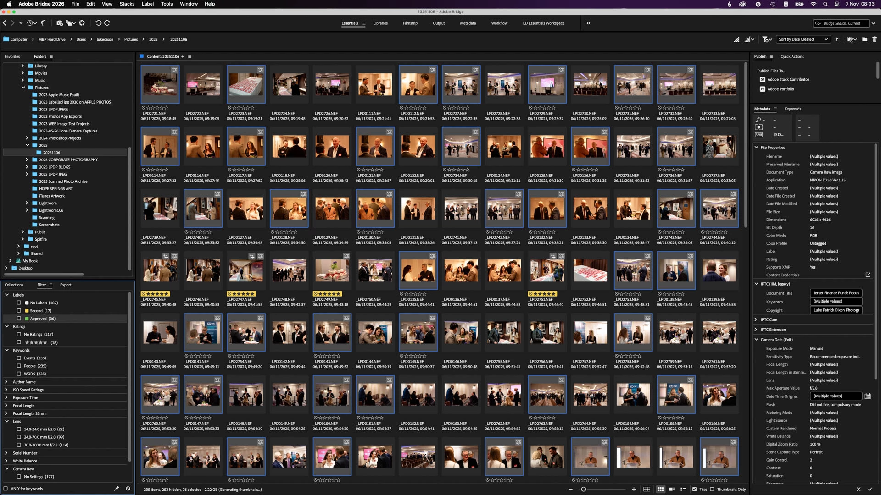
Task: Check the Thumbnails Only checkbox
Action: tap(712, 489)
